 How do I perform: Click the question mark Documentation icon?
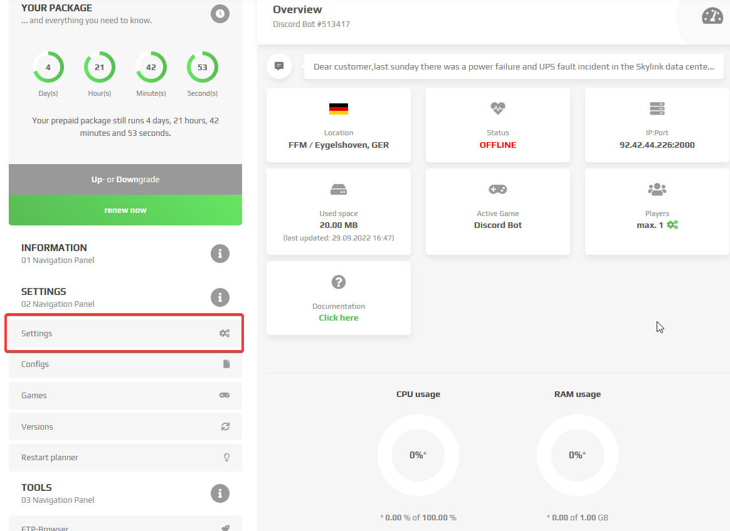pyautogui.click(x=339, y=282)
